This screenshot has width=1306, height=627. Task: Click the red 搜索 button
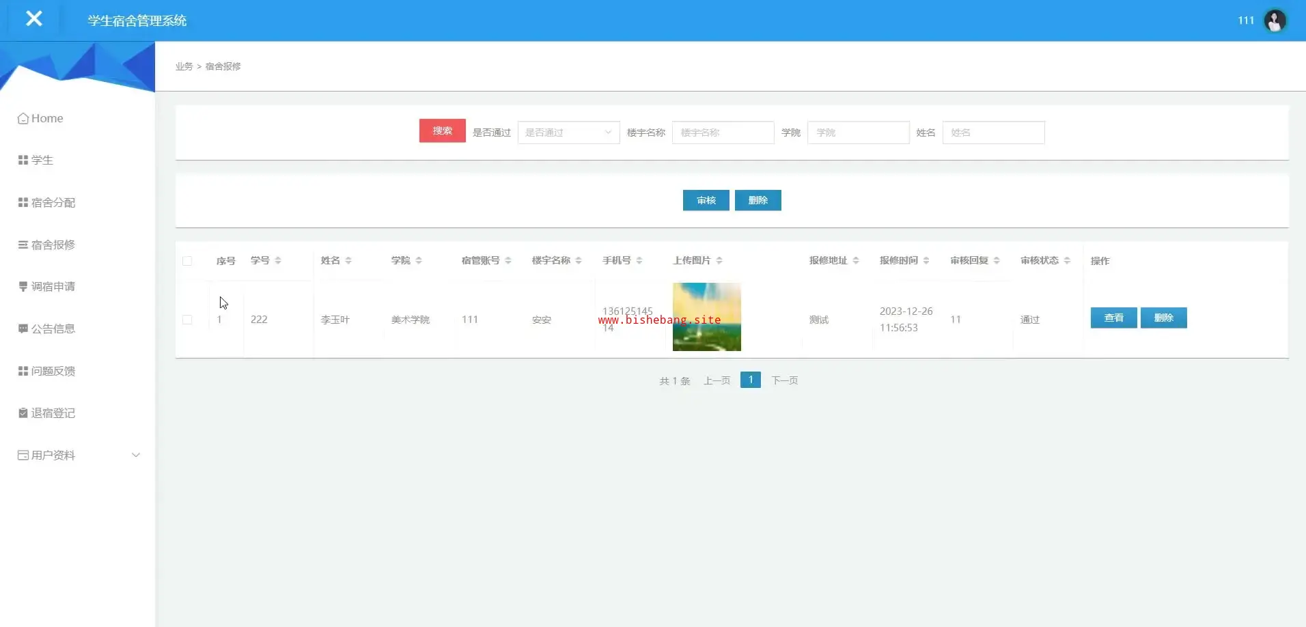[x=442, y=130]
